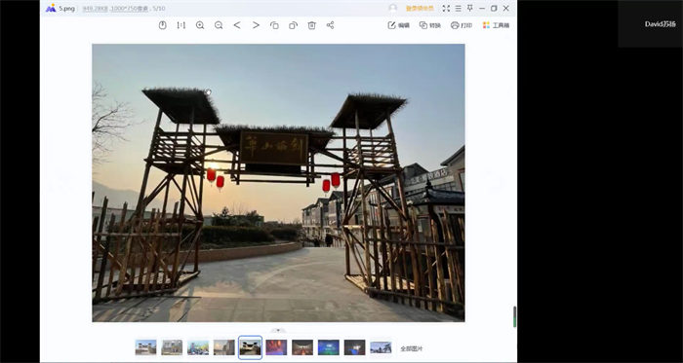The width and height of the screenshot is (683, 363).
Task: Maximize the image viewer window
Action: 494,8
